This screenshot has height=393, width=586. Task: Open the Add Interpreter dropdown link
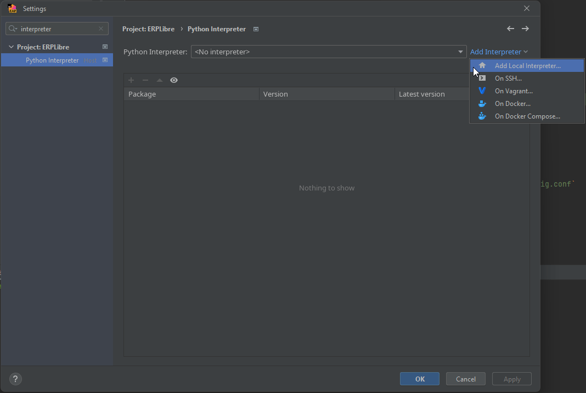(499, 52)
